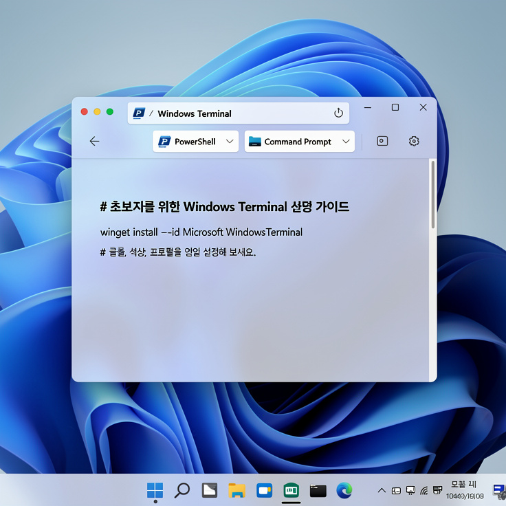
Task: Open File Explorer from the taskbar
Action: (x=237, y=490)
